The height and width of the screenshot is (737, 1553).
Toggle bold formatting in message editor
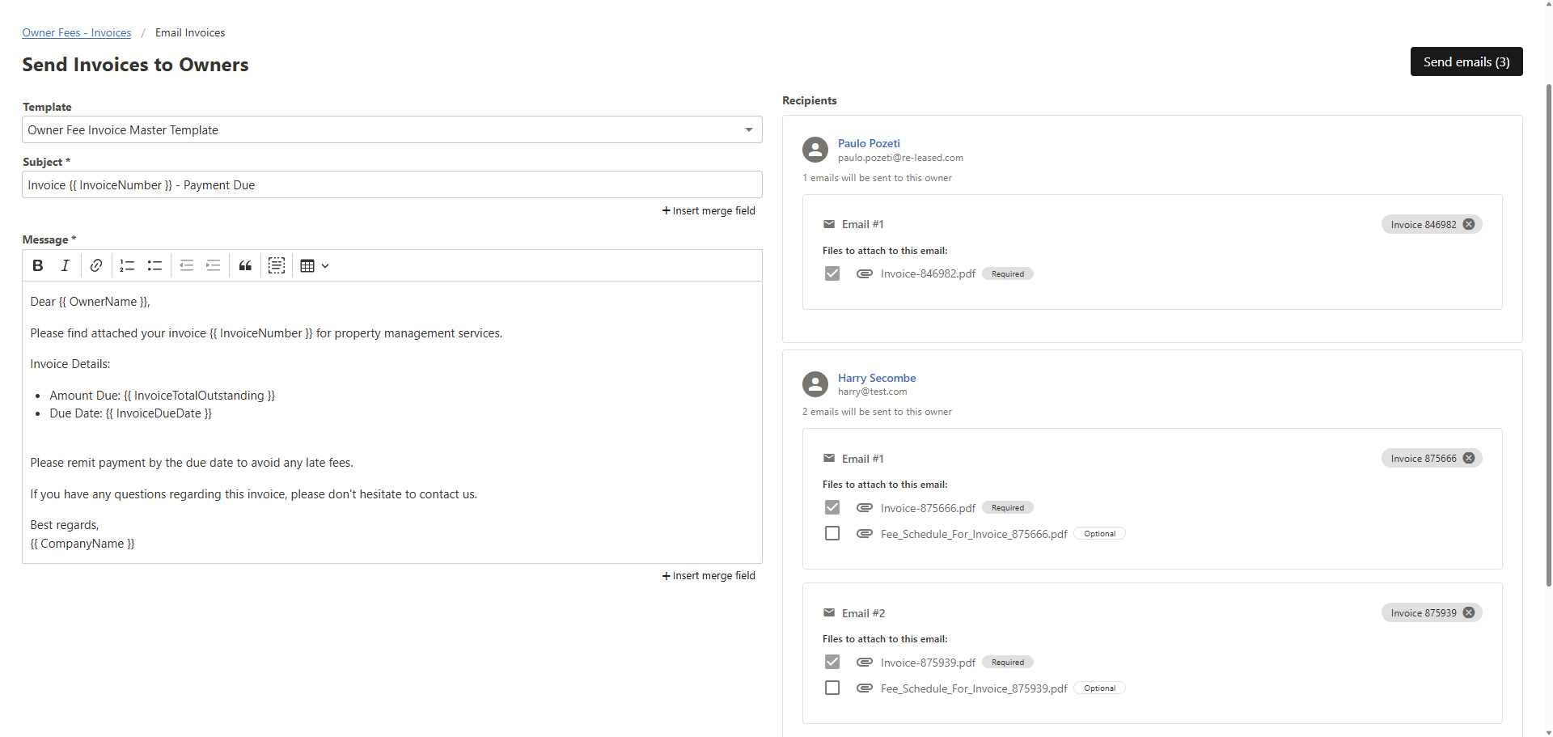pos(38,265)
